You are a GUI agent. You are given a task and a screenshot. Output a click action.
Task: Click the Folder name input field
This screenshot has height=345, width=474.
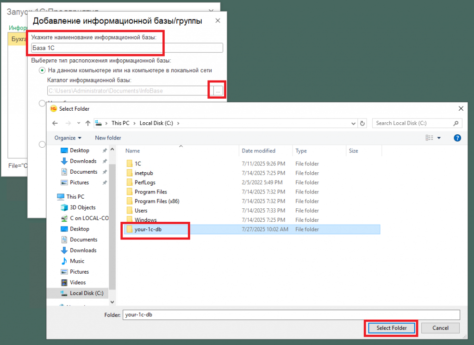click(x=291, y=315)
